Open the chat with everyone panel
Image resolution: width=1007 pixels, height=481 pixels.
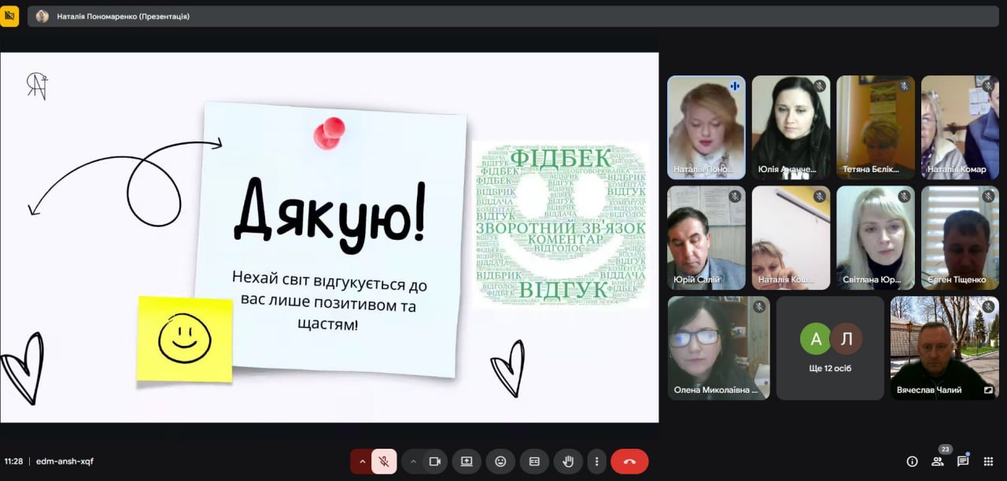[x=963, y=461]
